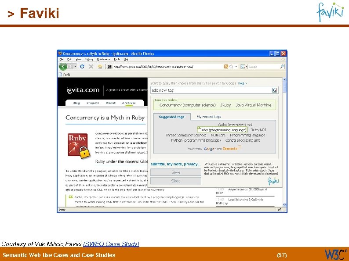Click the Google search icon in the tag field

[275, 90]
